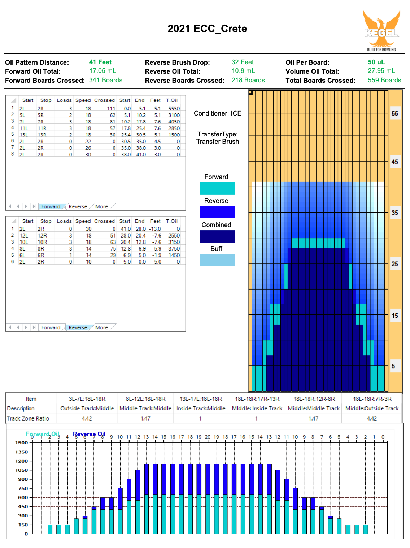
Task: Open the More tab in reverse table
Action: [101, 328]
